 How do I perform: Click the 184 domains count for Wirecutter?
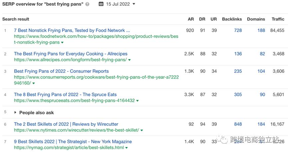pos(261,124)
